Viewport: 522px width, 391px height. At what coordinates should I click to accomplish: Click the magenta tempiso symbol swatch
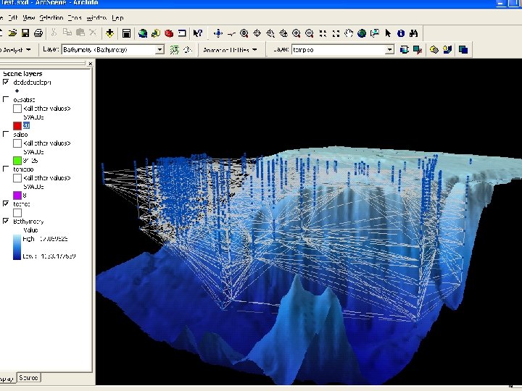click(x=17, y=195)
